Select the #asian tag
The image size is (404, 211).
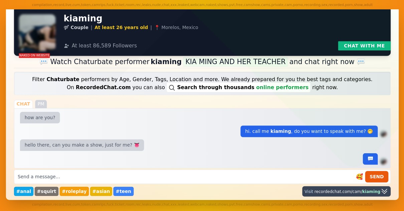(101, 191)
